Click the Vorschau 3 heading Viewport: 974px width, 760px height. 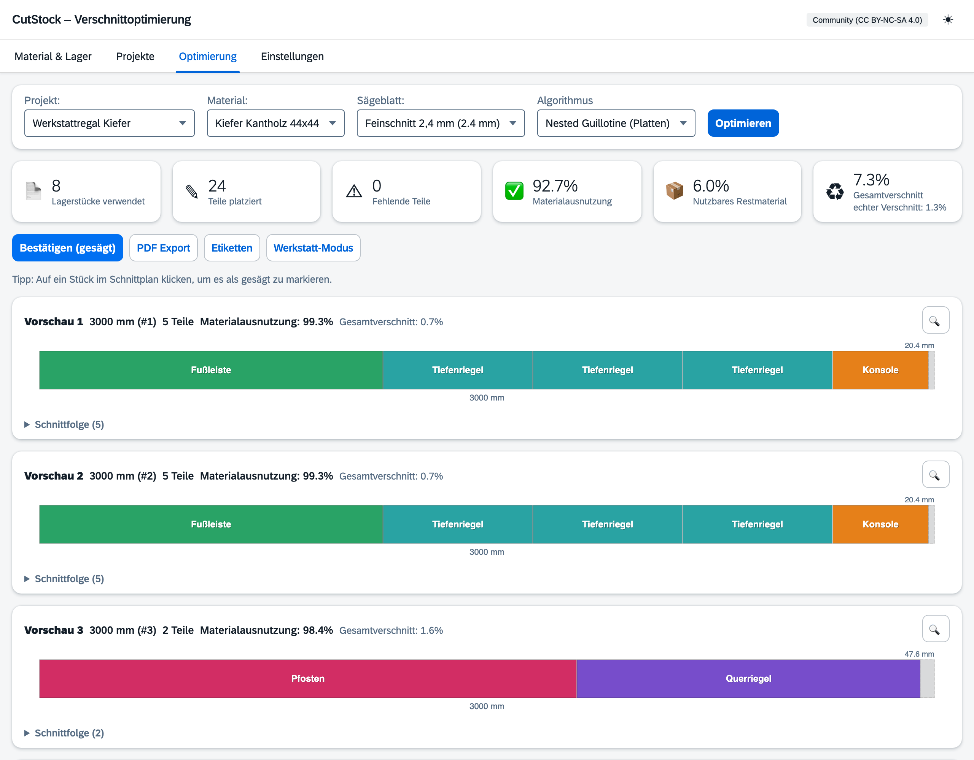pos(54,630)
